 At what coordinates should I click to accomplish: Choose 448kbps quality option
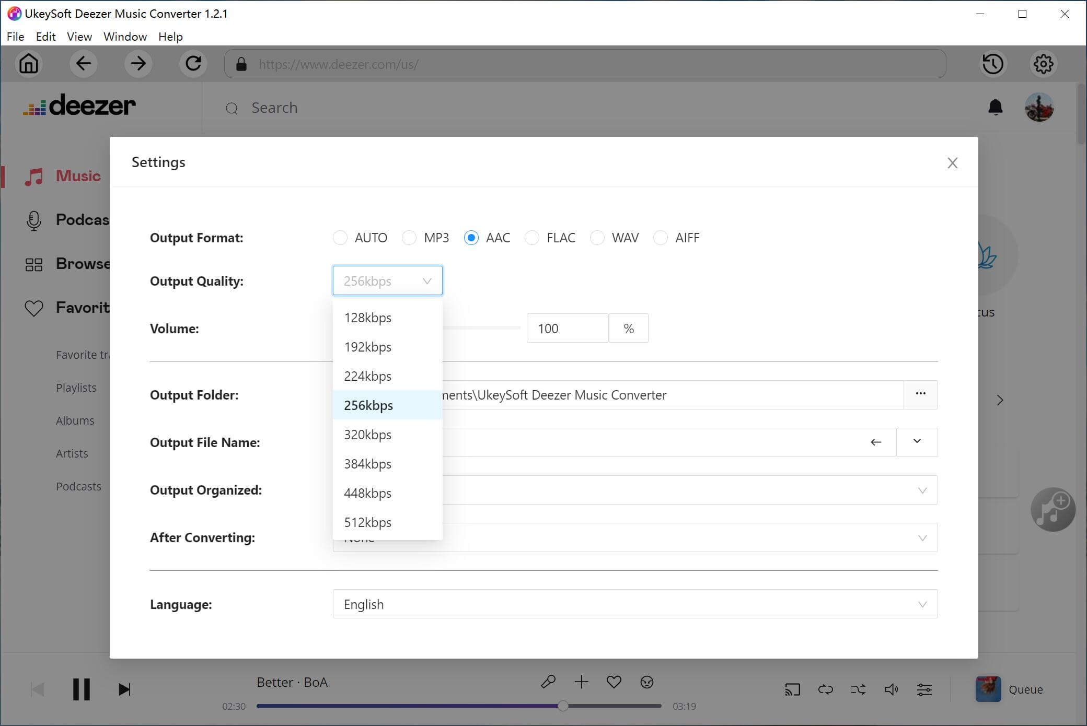(388, 493)
